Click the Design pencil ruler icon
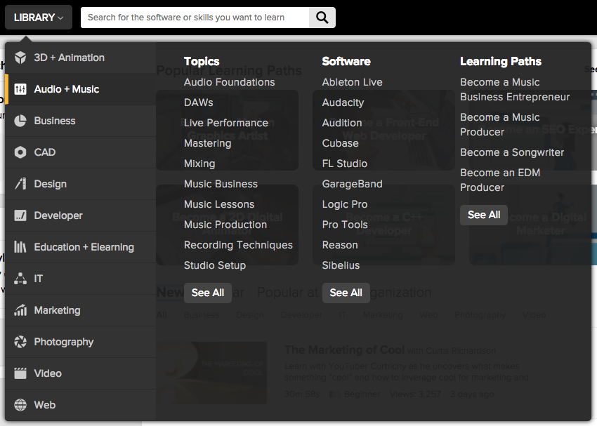597x426 pixels. coord(20,184)
